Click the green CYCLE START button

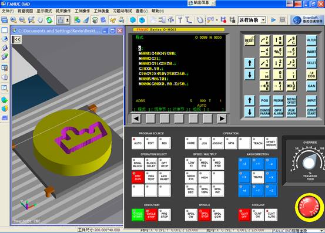click(x=138, y=215)
